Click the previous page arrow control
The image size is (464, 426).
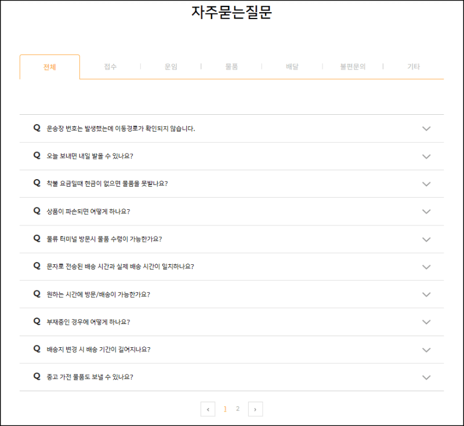tap(208, 409)
